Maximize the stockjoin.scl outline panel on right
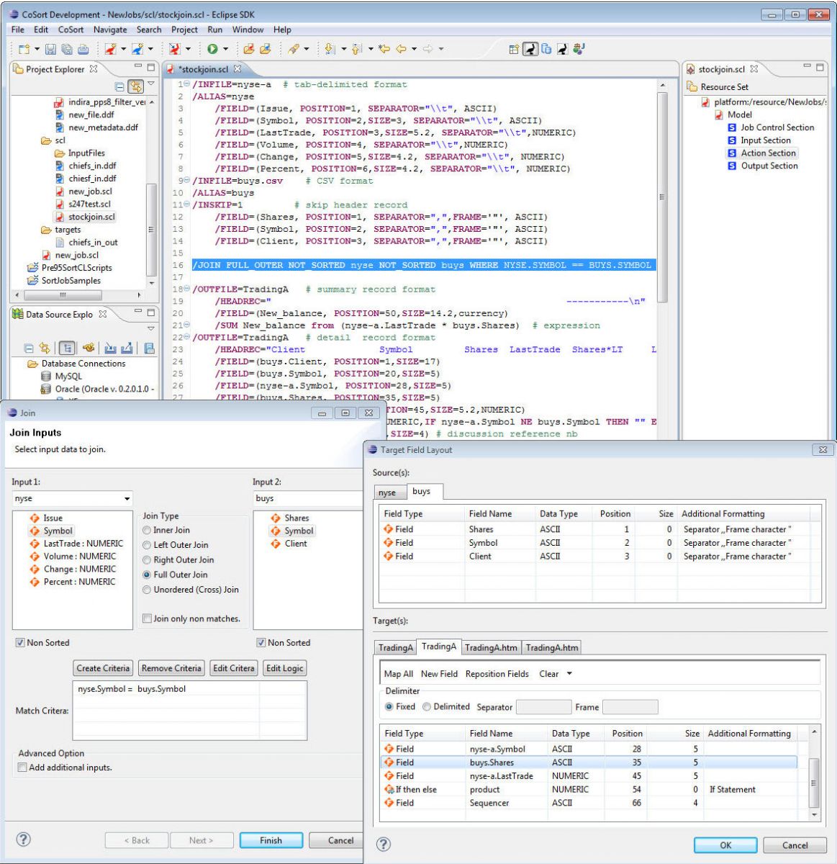Image resolution: width=837 pixels, height=864 pixels. pos(820,68)
